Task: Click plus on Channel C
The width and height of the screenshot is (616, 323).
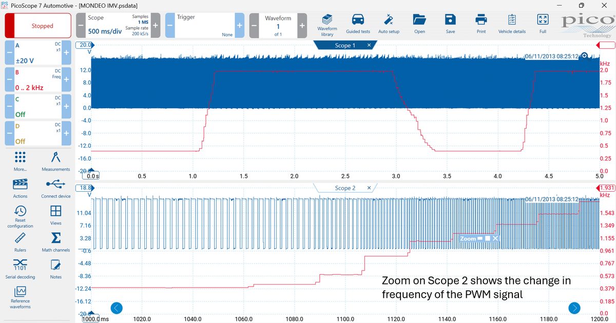Action: click(66, 106)
